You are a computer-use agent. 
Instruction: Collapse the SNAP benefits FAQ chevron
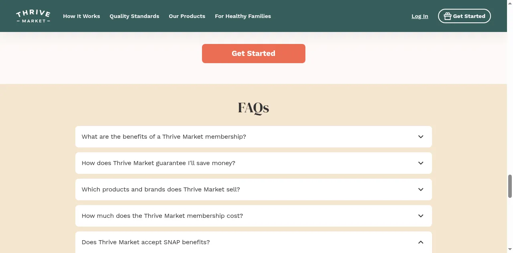(420, 242)
